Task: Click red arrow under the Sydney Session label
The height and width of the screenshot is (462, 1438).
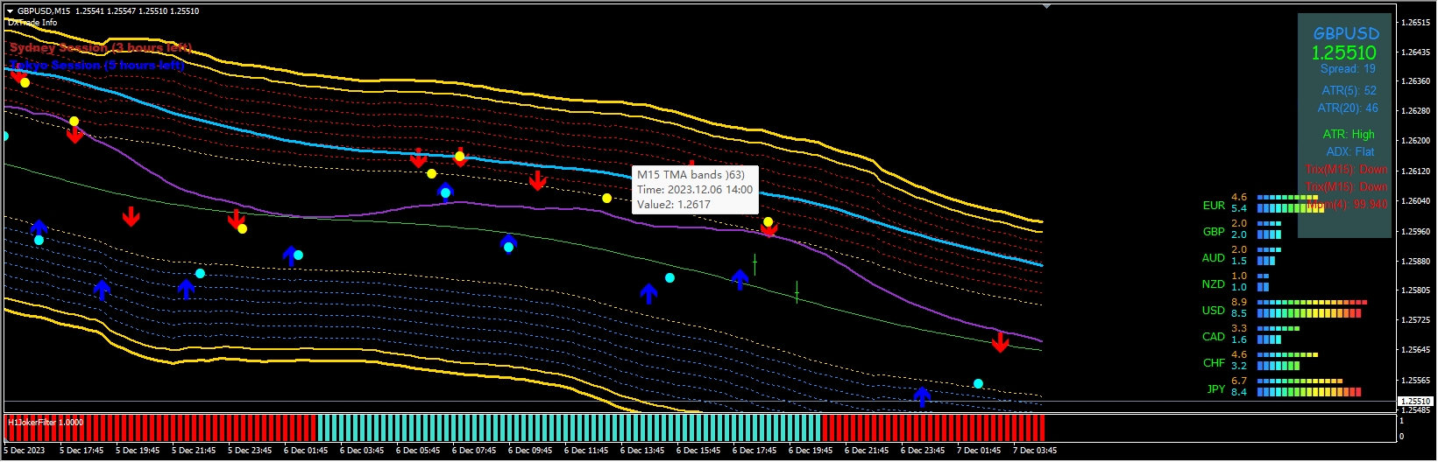Action: coord(17,75)
